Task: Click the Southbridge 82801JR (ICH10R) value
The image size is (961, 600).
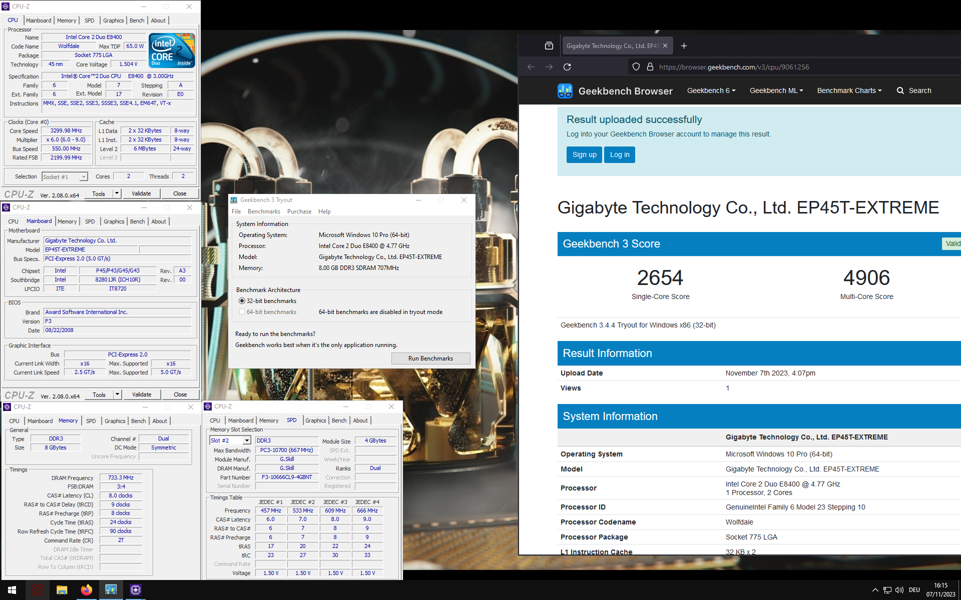Action: click(118, 279)
